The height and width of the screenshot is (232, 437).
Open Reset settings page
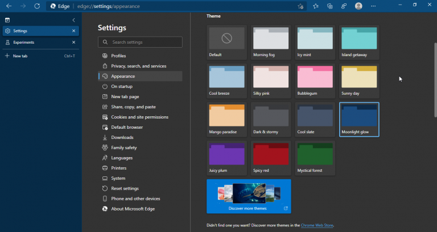(140, 188)
